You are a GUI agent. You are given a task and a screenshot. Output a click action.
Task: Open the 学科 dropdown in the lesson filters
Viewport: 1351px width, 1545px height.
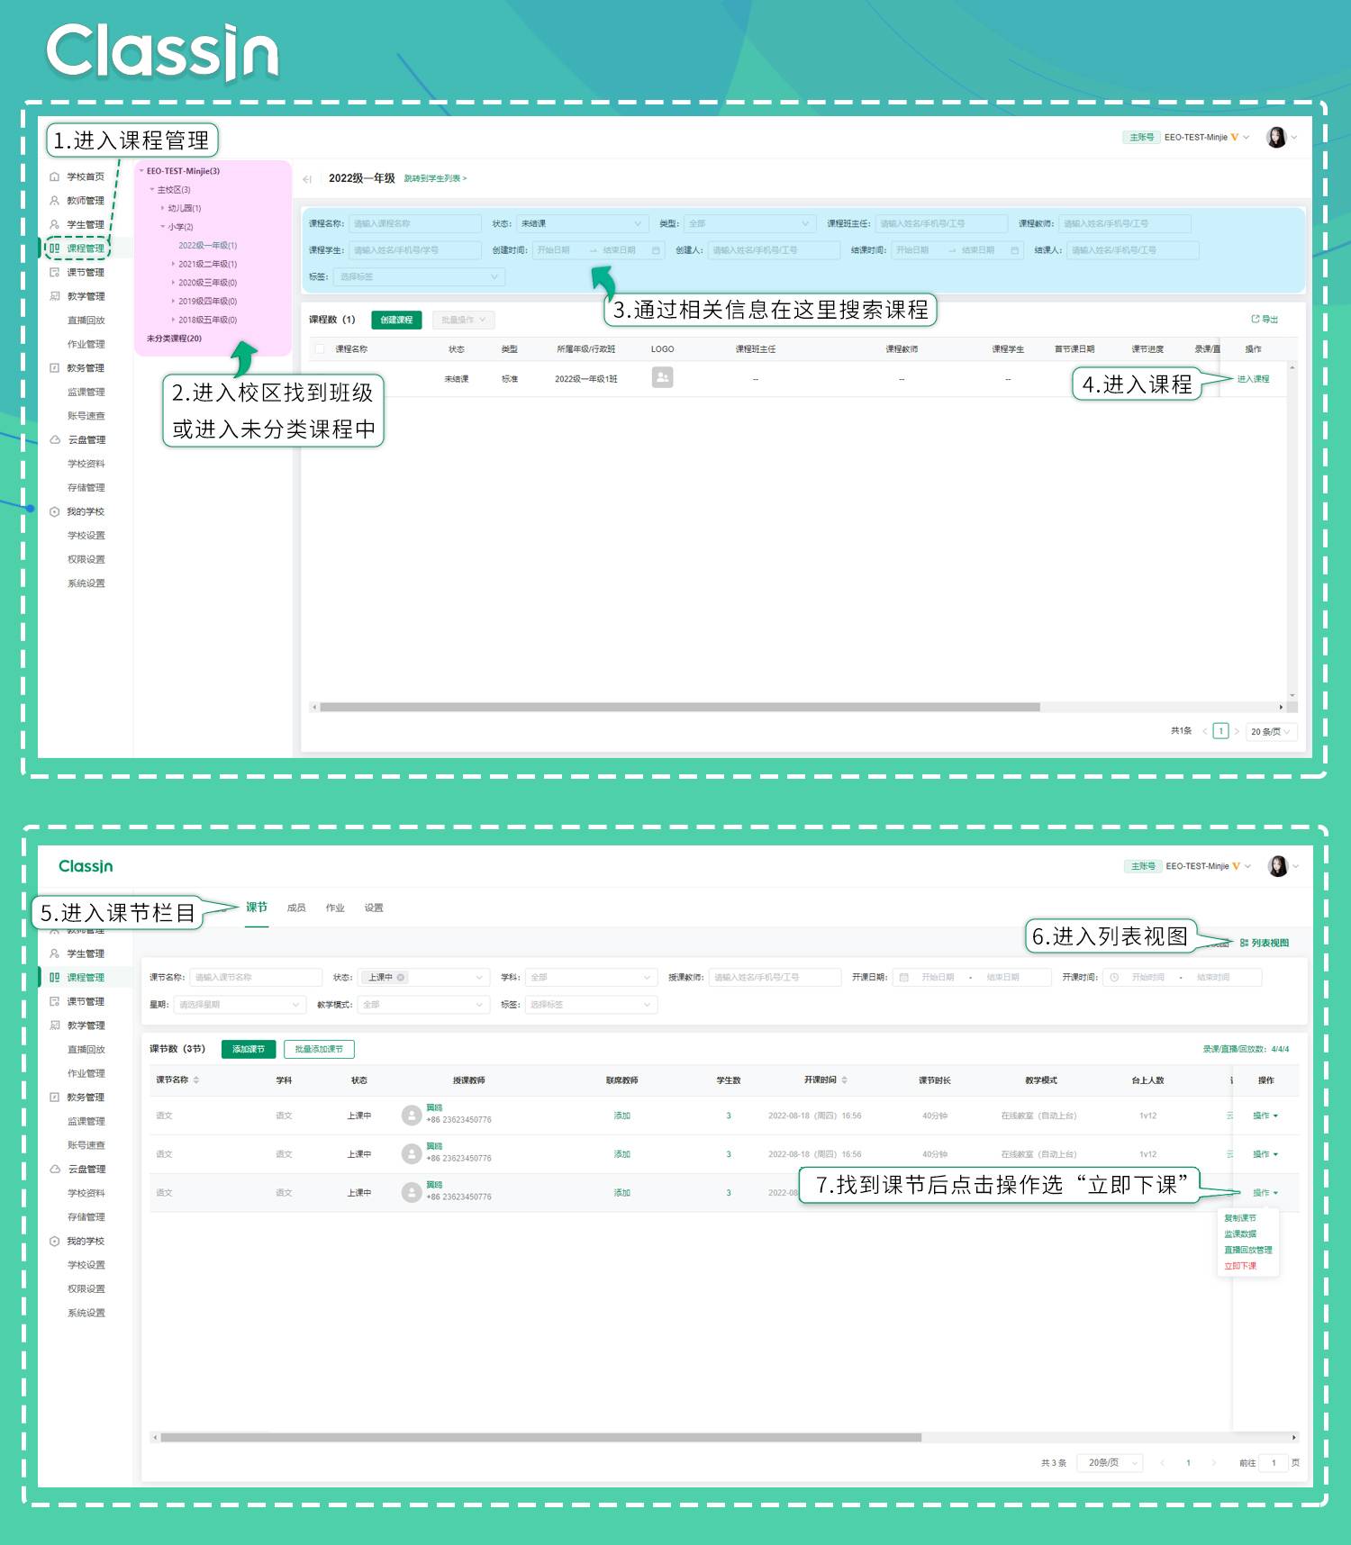tap(591, 977)
